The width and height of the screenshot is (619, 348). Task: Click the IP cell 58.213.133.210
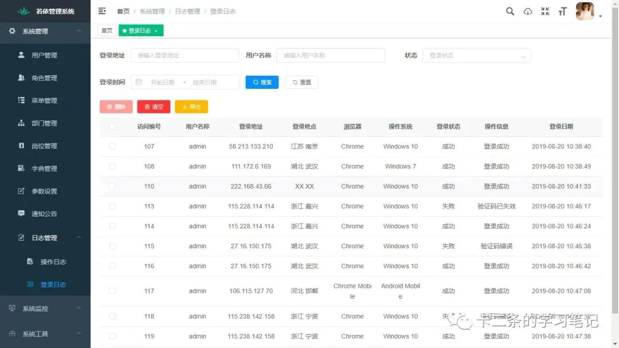[x=250, y=146]
